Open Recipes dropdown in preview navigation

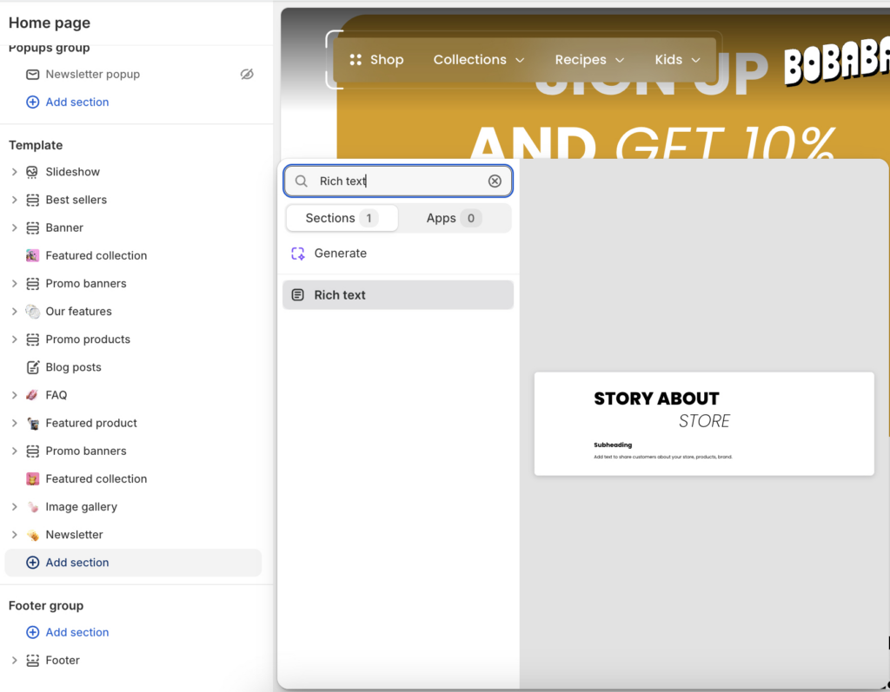click(x=589, y=60)
